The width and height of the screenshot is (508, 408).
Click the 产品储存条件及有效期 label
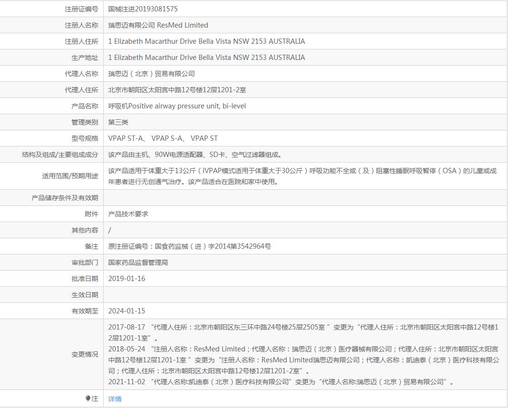65,198
